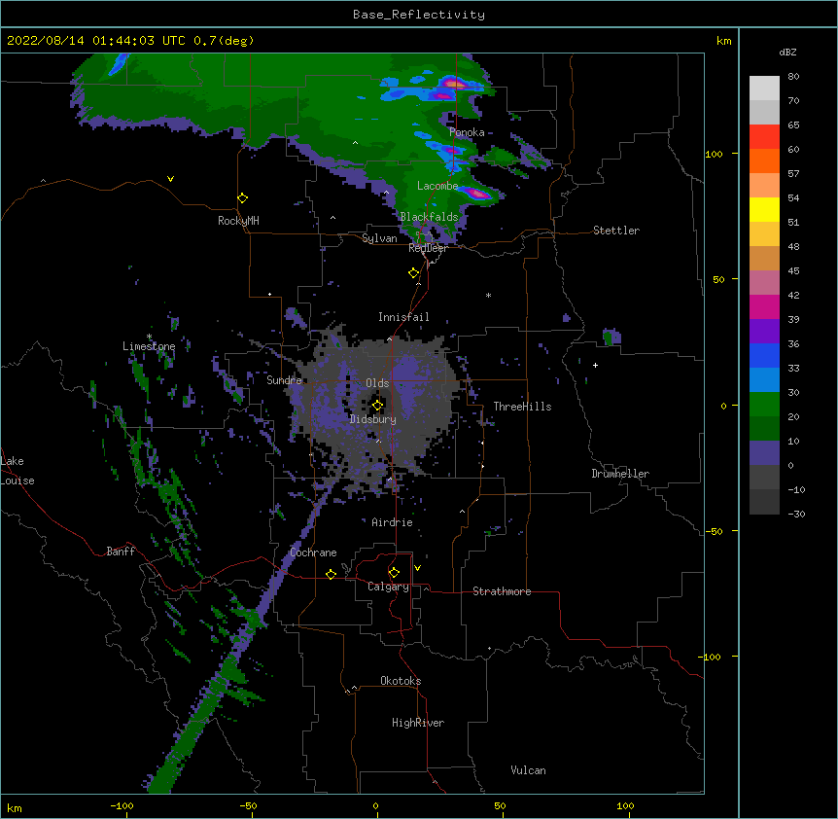Click the Lake Louise label

17,471
